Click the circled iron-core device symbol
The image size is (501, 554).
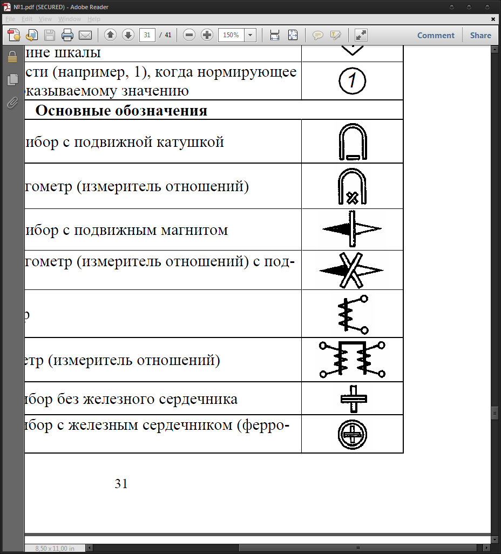(x=352, y=435)
